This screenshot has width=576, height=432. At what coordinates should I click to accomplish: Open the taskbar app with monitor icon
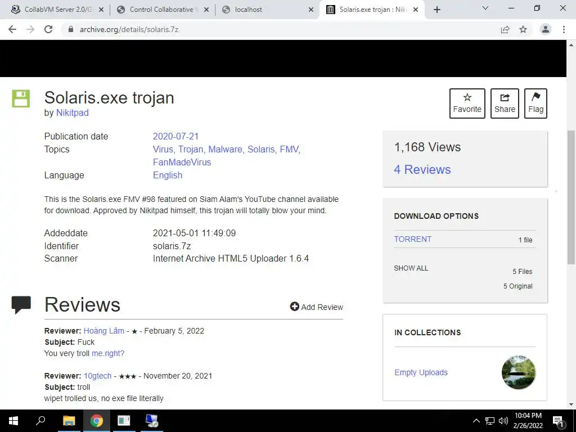coord(152,421)
